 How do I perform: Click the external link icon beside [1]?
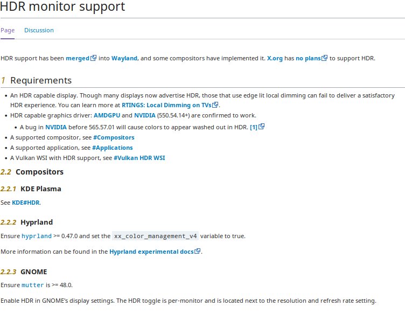(261, 127)
